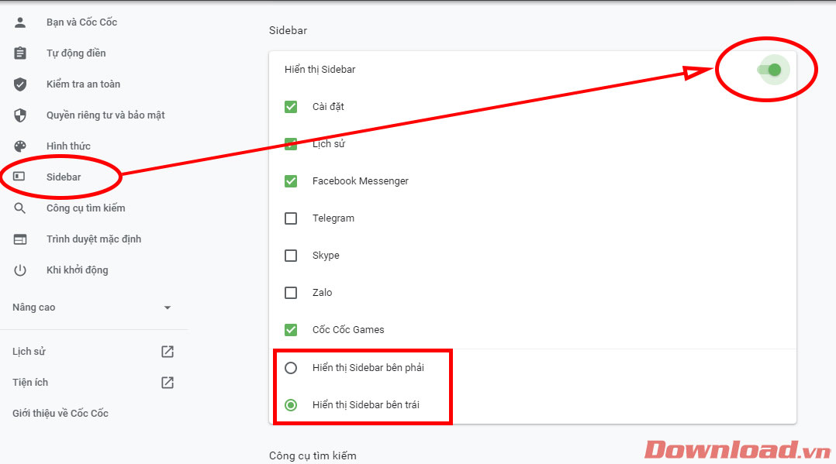
Task: Uncheck the Lịch sử checkbox in Sidebar settings
Action: pyautogui.click(x=291, y=144)
